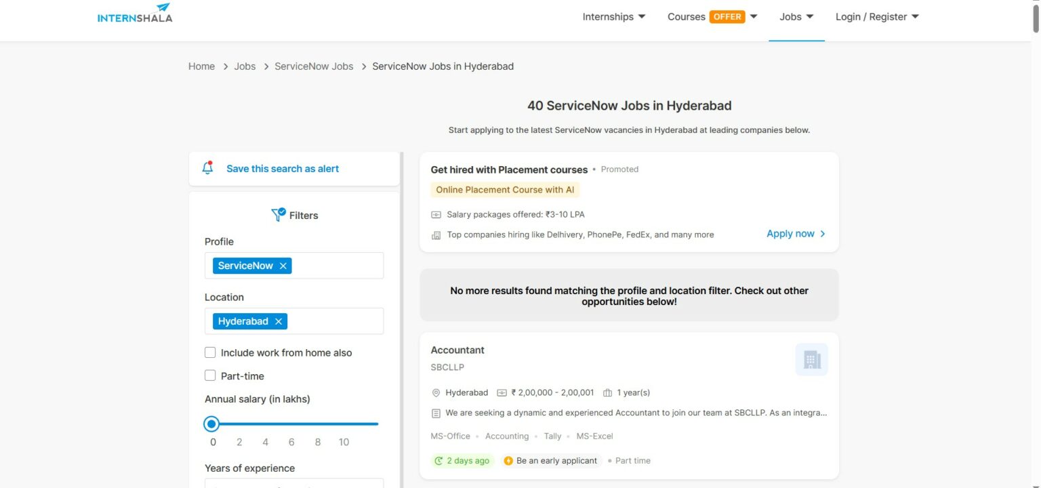
Task: Click the annual salary slider handle
Action: (x=211, y=424)
